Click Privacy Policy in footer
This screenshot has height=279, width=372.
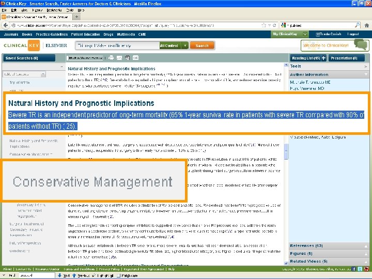click(x=109, y=269)
